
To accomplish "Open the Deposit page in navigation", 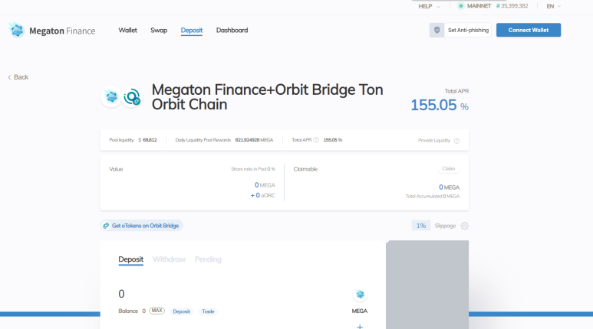I will click(192, 30).
